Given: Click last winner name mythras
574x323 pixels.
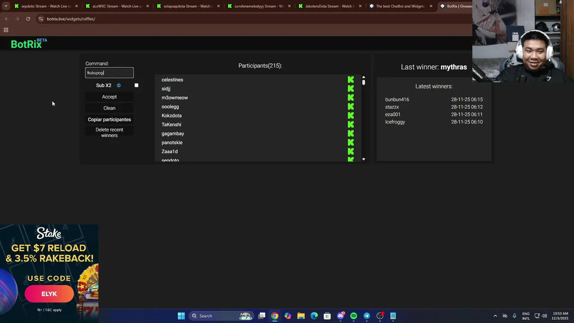Looking at the screenshot, I should point(454,67).
